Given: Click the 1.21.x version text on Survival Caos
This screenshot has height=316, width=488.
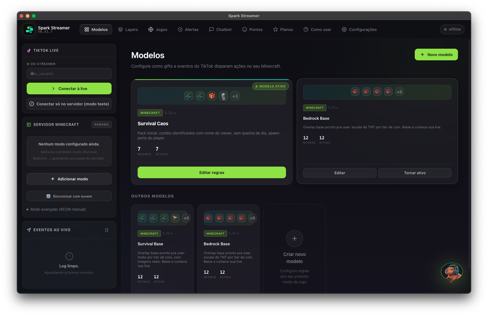Looking at the screenshot, I should pyautogui.click(x=170, y=113).
